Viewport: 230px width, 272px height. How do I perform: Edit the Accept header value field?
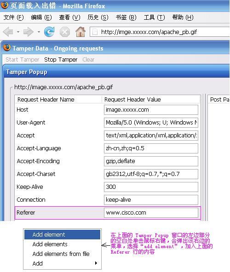click(151, 136)
